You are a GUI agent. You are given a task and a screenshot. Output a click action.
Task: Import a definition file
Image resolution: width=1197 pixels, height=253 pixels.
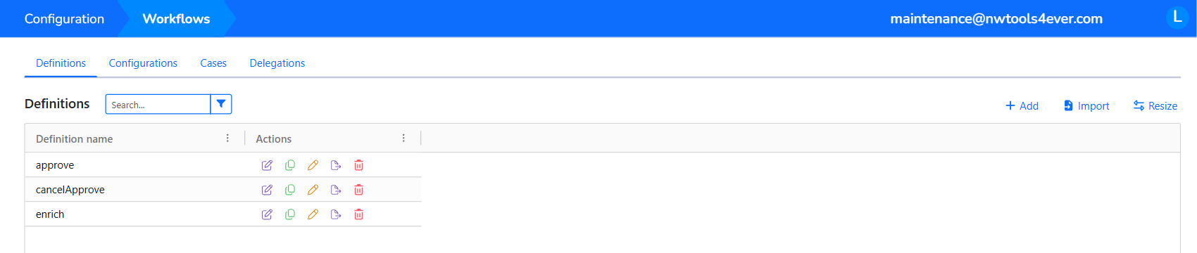click(1086, 105)
